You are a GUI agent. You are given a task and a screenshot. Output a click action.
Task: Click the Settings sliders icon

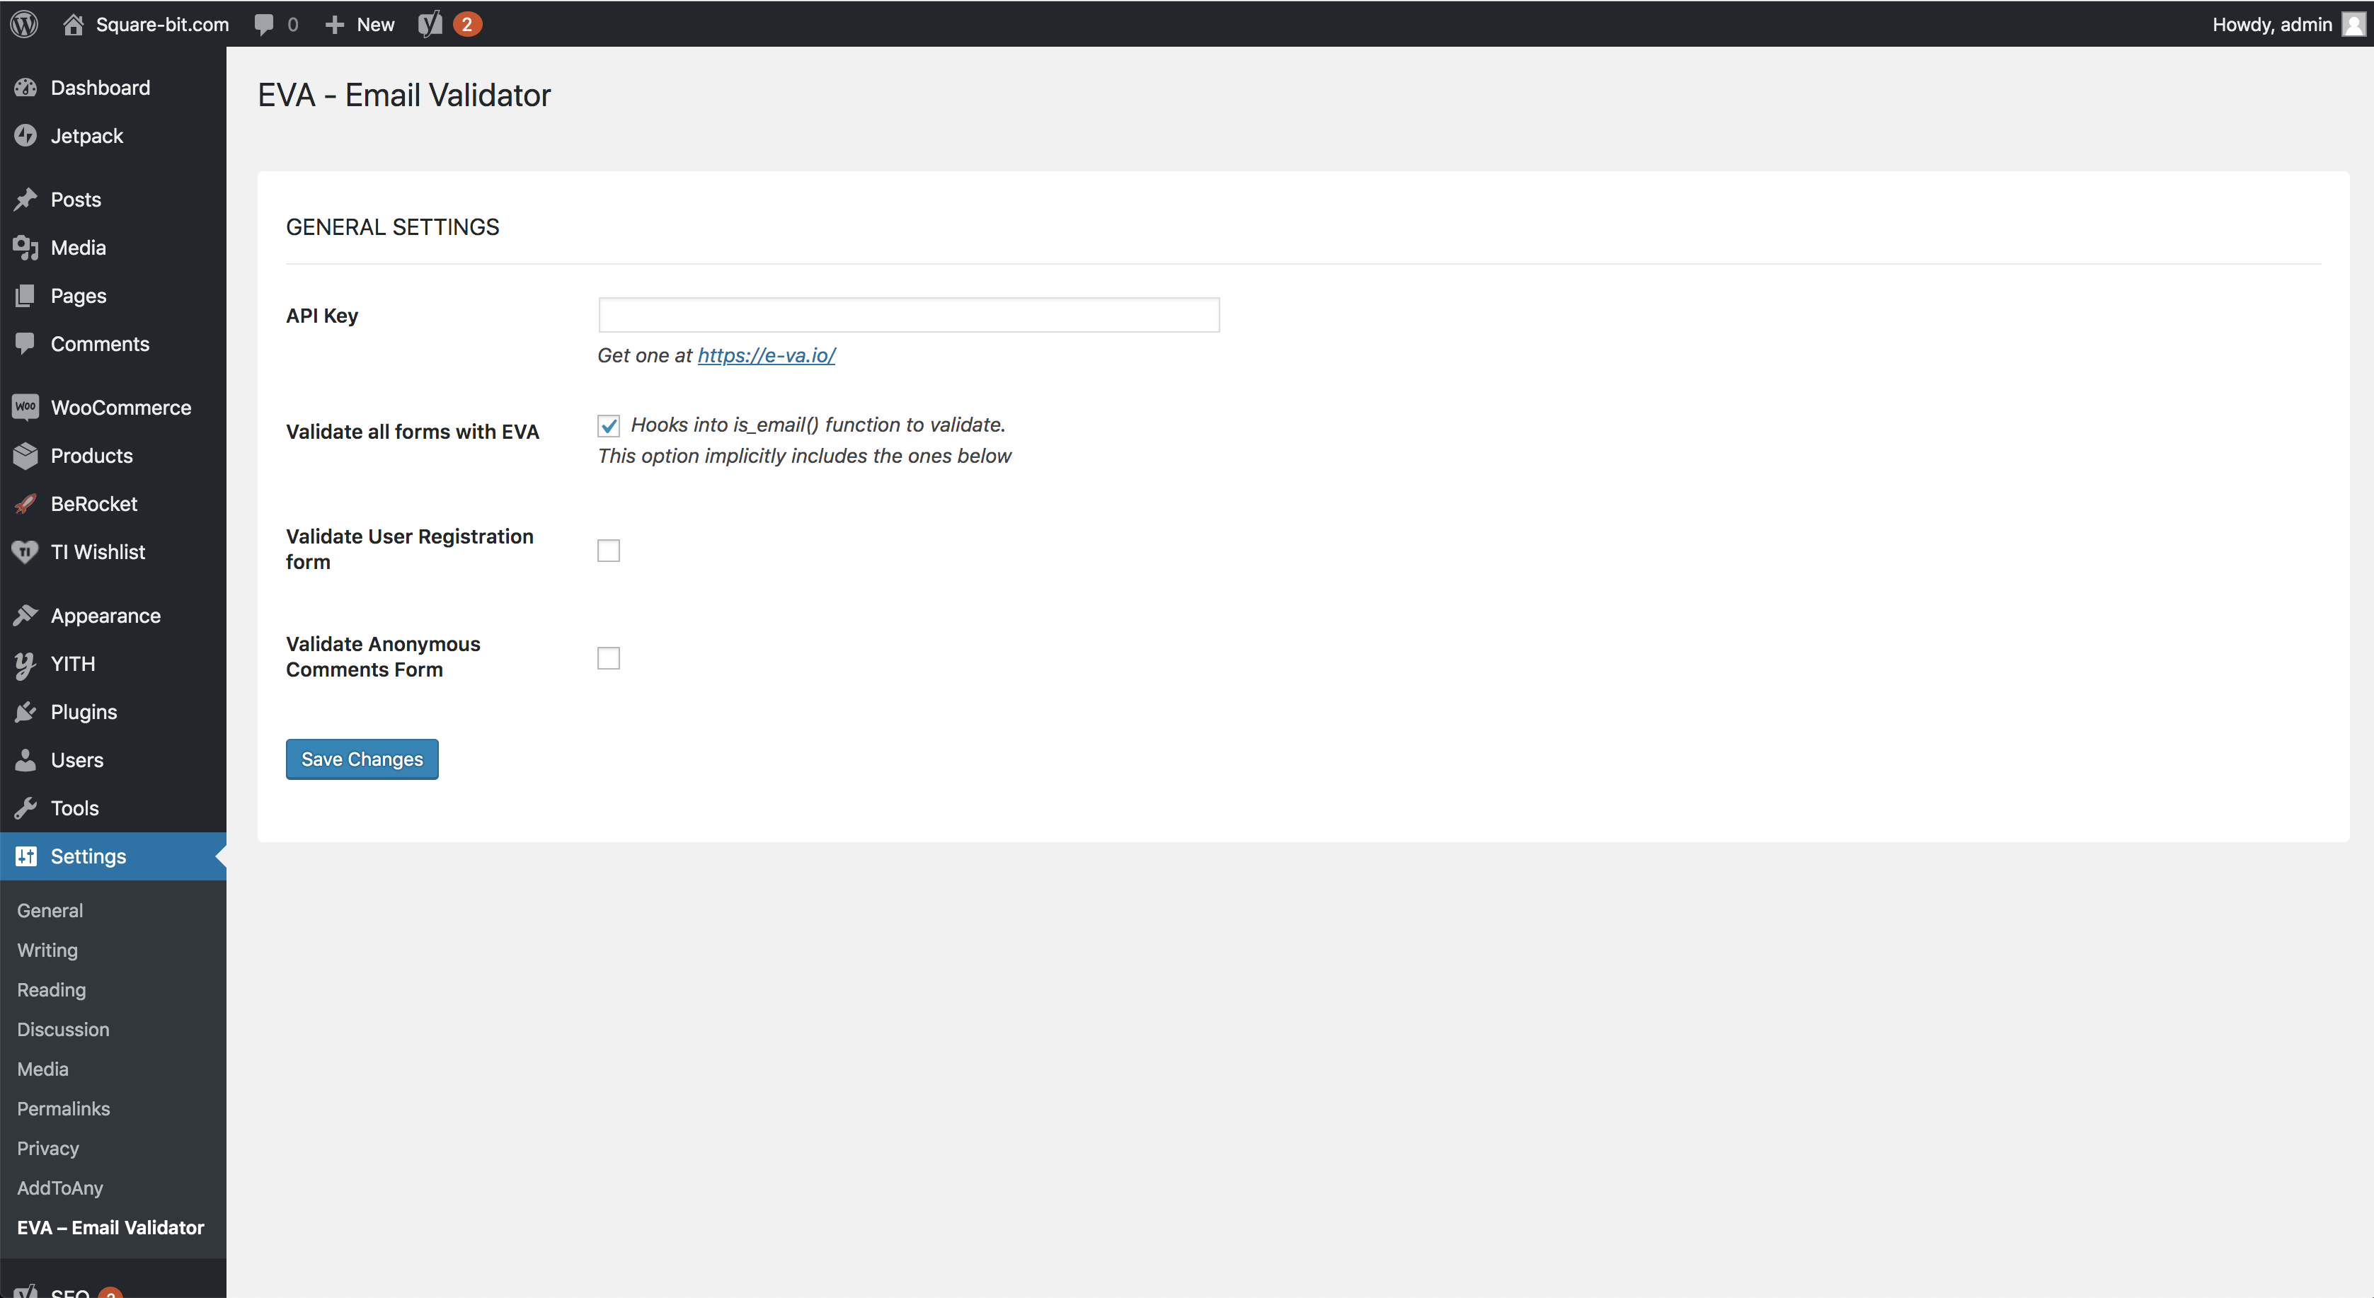pos(25,856)
